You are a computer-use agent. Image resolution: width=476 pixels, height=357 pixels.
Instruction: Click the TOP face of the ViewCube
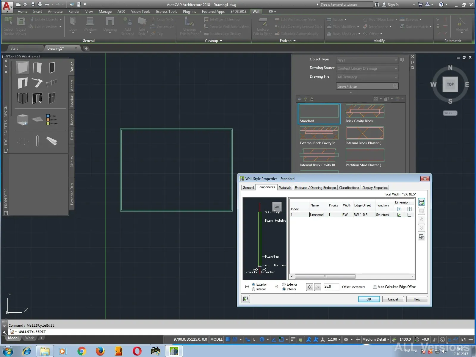[450, 84]
